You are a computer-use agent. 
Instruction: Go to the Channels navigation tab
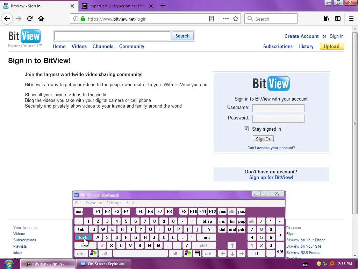click(x=103, y=47)
